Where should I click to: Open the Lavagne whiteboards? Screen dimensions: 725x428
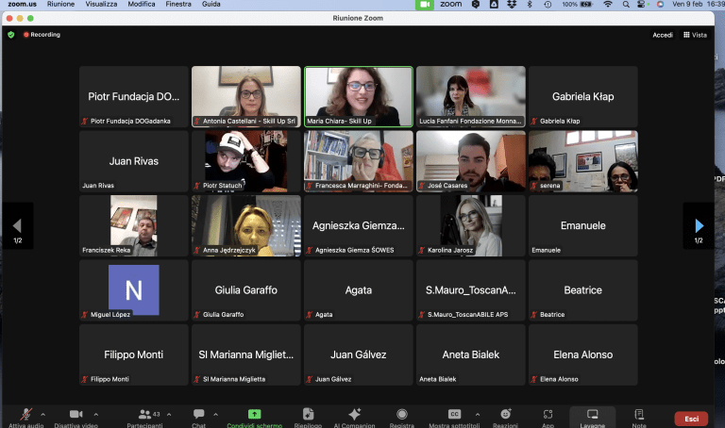592,418
